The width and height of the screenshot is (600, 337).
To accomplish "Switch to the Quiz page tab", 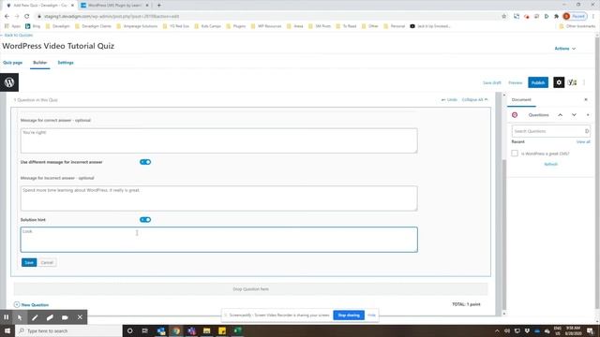I will pyautogui.click(x=12, y=63).
